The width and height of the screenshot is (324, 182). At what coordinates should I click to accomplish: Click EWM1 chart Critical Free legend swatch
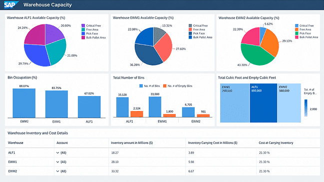(190, 25)
